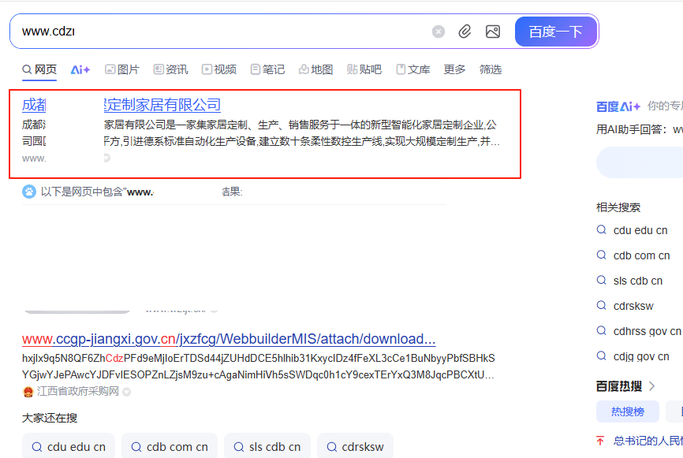
Task: Click the 百度一下 search button
Action: point(555,32)
